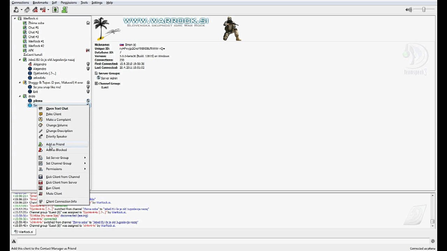447x251 pixels.
Task: Select user Djxt4m4r4x in the tree
Action: [x=44, y=74]
